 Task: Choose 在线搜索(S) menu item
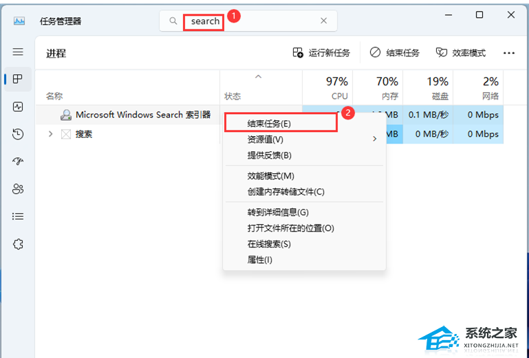click(x=304, y=244)
